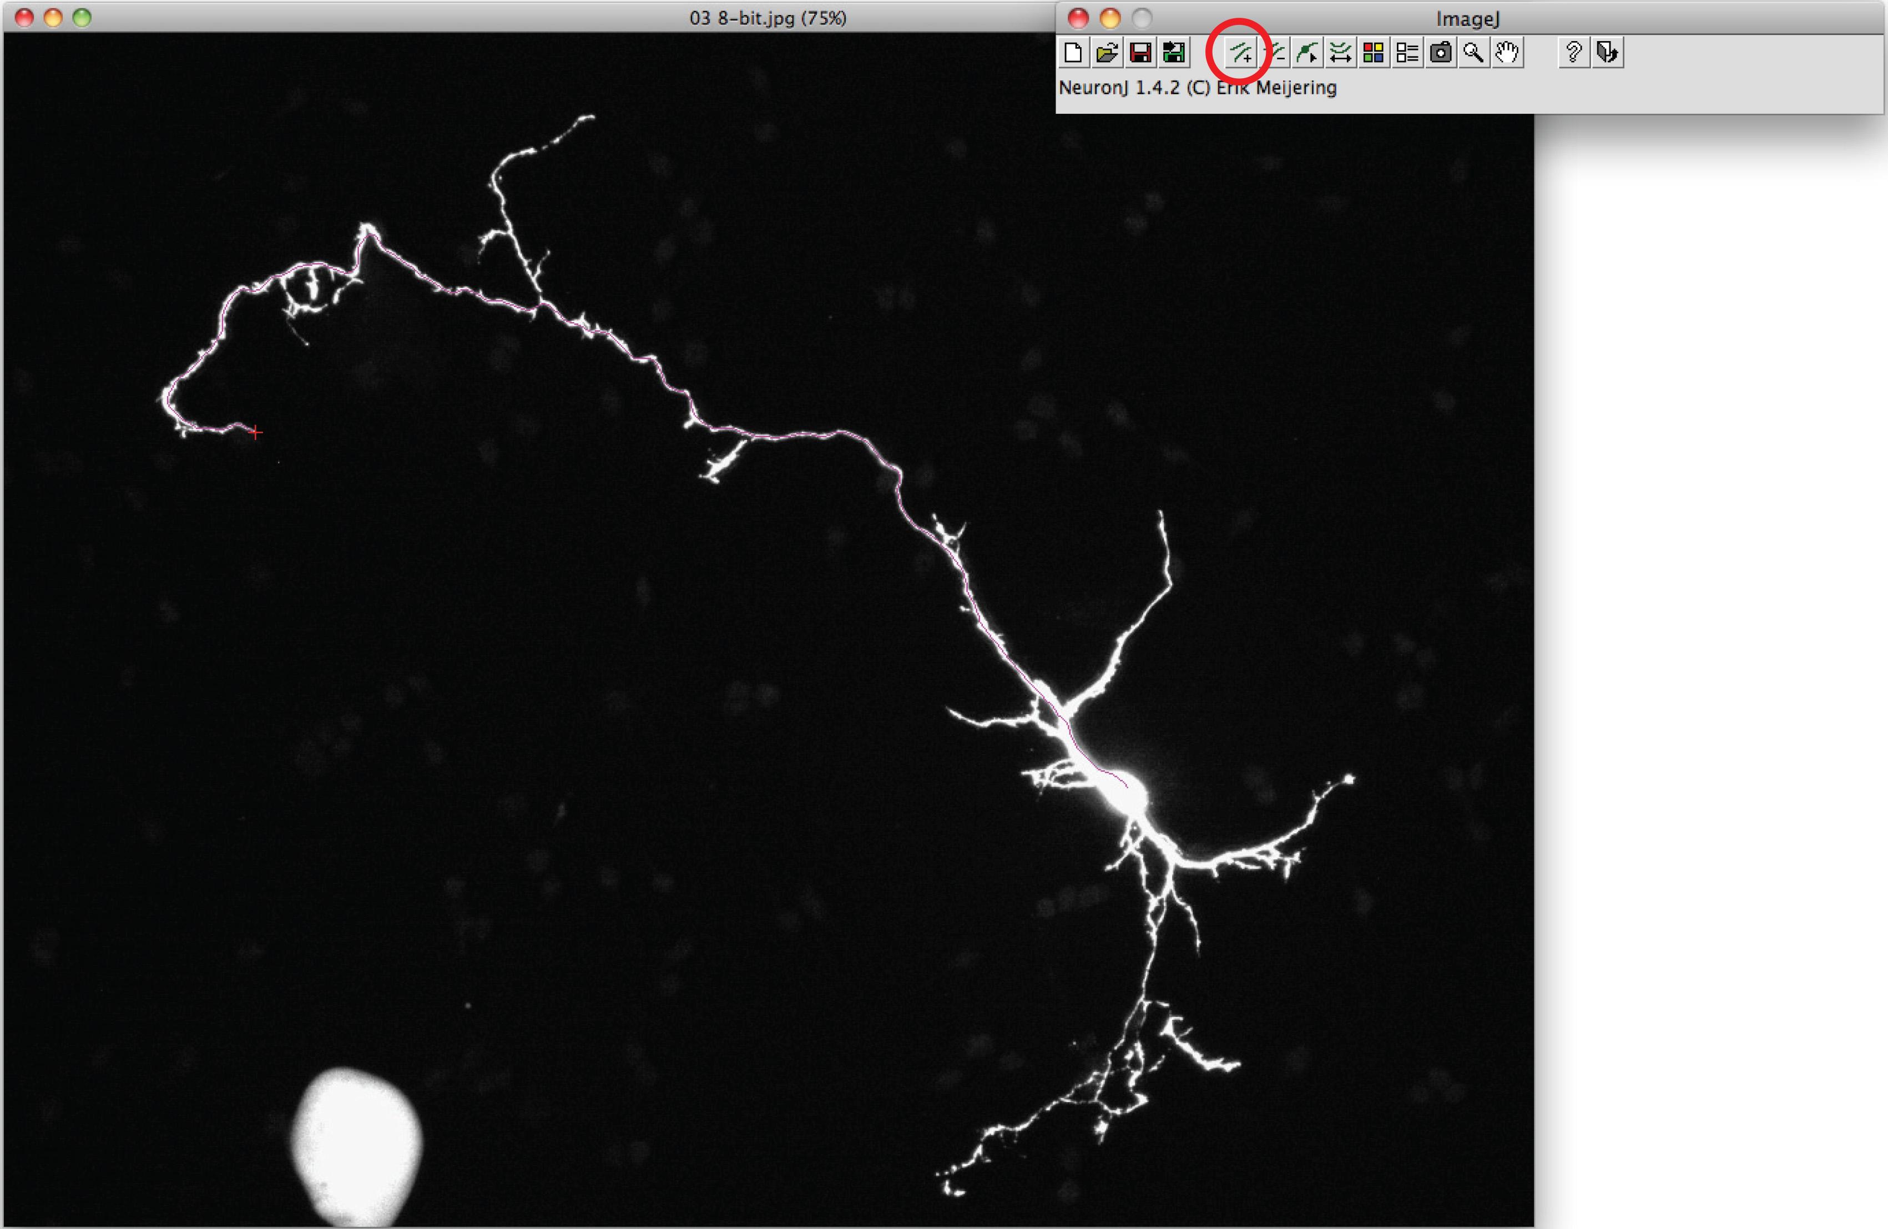Open the Measure tracings tool
This screenshot has height=1229, width=1888.
coord(1341,53)
